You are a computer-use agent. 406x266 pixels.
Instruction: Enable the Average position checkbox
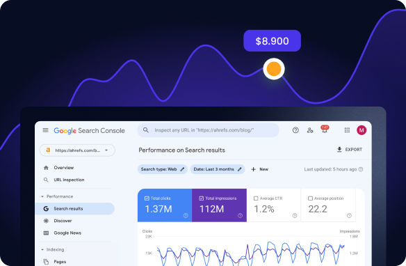[x=310, y=198]
